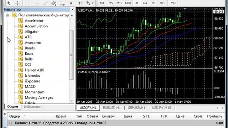Screen dimensions: 228x128
Task: Switch to MN monthly timeframe
Action: (173, 3)
